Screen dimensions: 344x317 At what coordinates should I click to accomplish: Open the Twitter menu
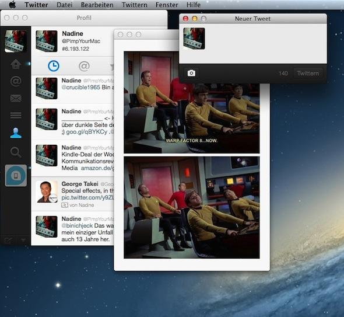pyautogui.click(x=36, y=5)
